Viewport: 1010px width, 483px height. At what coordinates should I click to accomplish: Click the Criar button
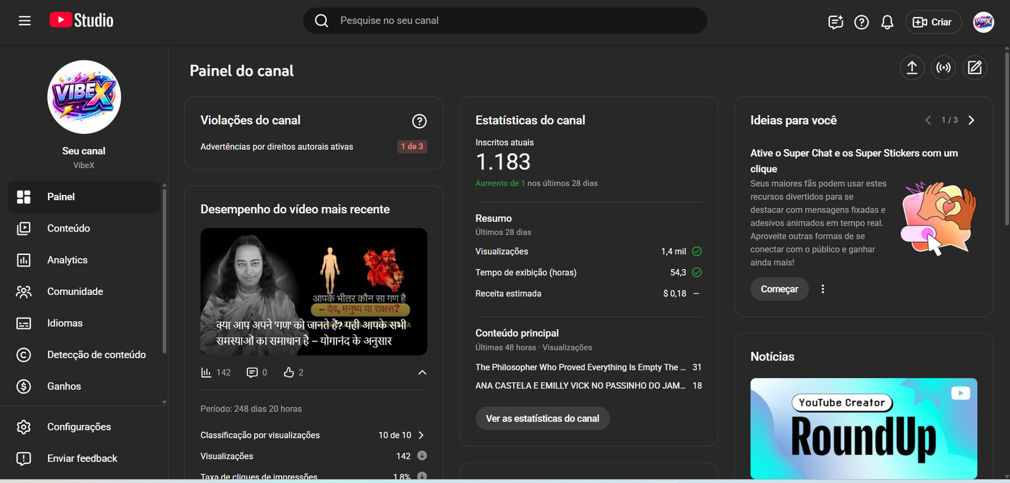click(933, 22)
